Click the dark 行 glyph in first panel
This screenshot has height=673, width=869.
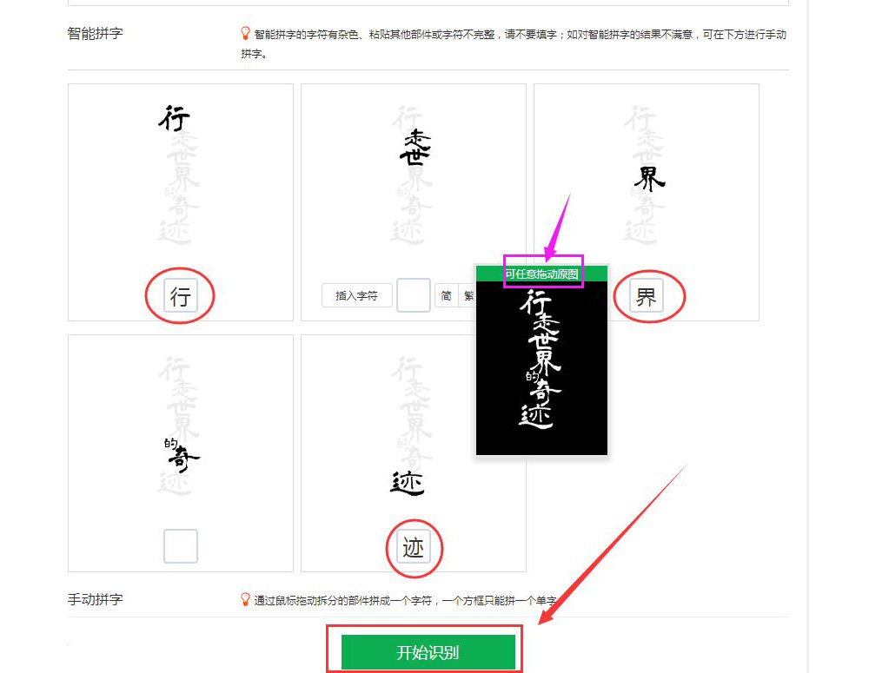[174, 119]
